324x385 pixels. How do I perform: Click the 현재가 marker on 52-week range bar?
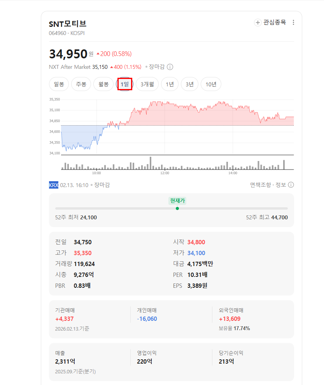pyautogui.click(x=177, y=208)
